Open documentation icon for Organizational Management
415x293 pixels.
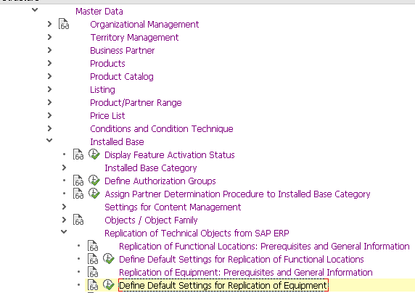tap(64, 24)
